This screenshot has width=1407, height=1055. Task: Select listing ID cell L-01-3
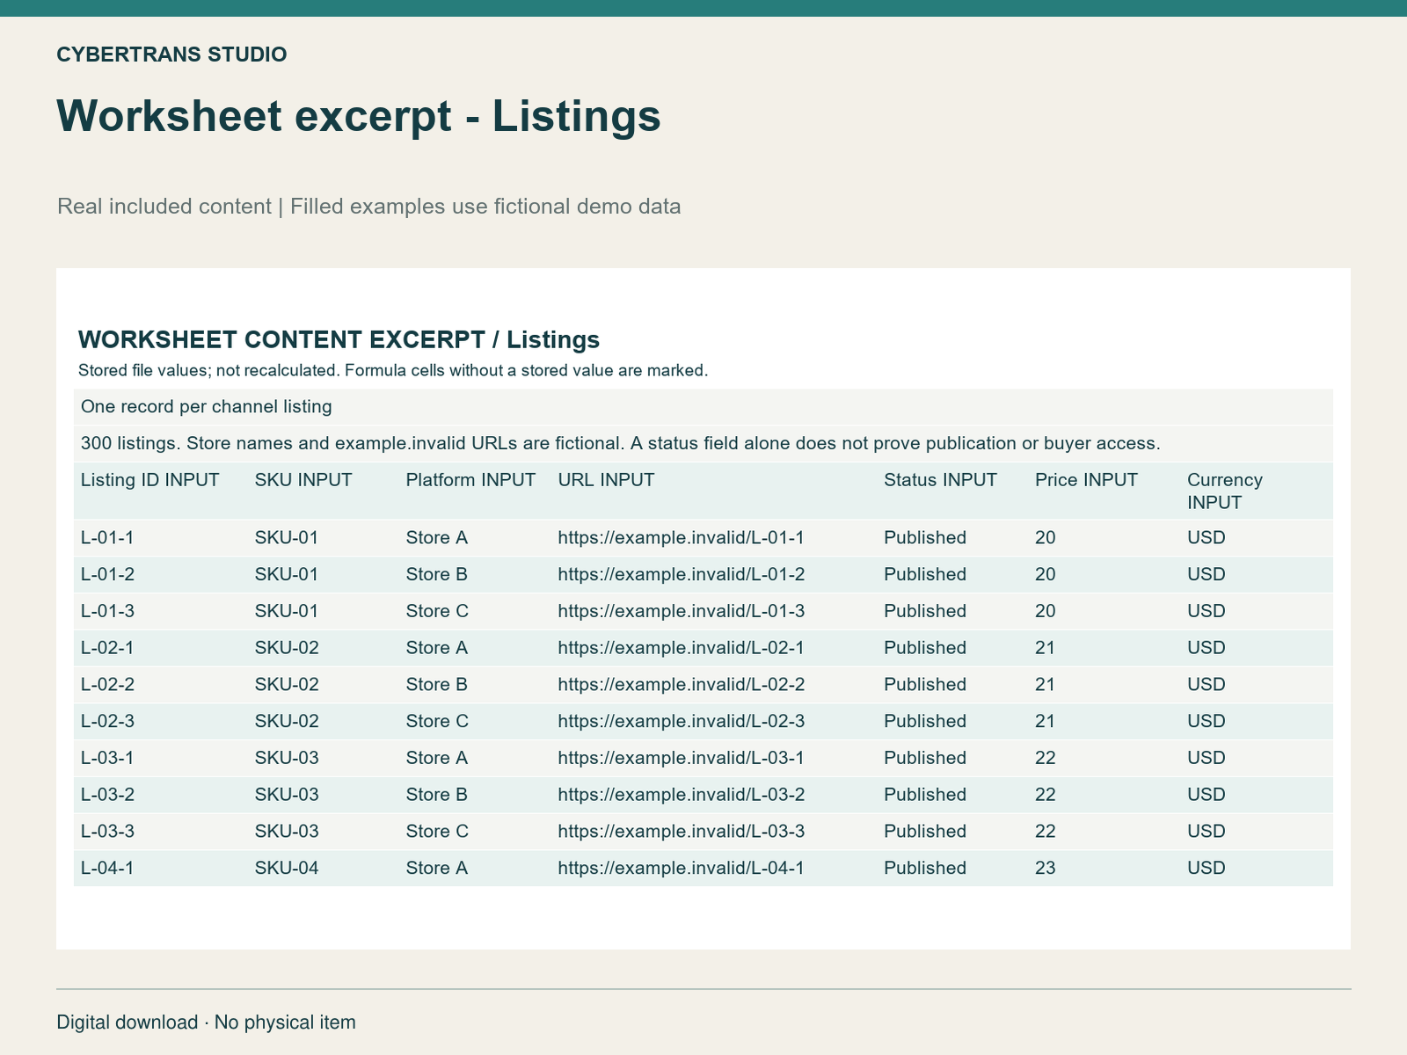[107, 612]
